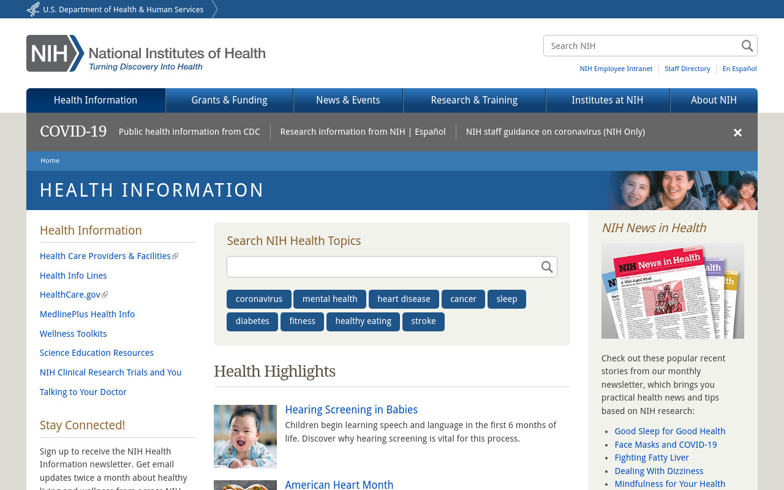This screenshot has width=784, height=490.
Task: Open Español COVID-19 research link
Action: [430, 132]
